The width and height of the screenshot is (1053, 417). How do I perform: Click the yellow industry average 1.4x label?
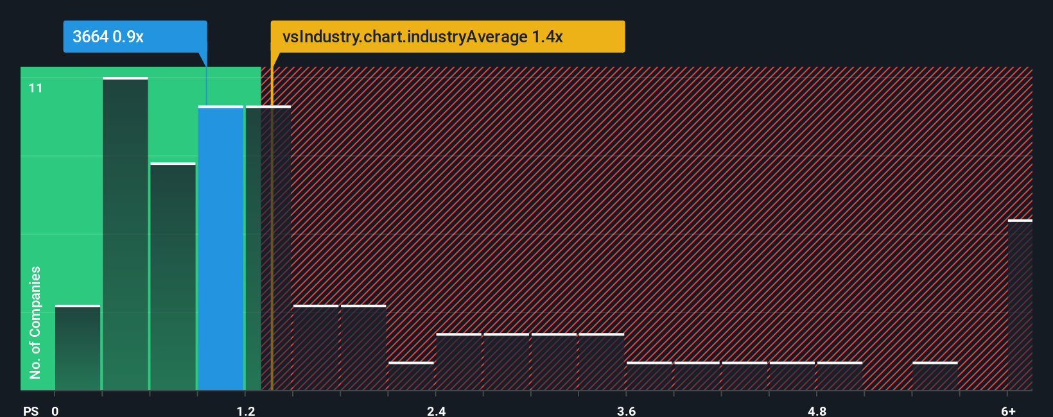click(448, 37)
